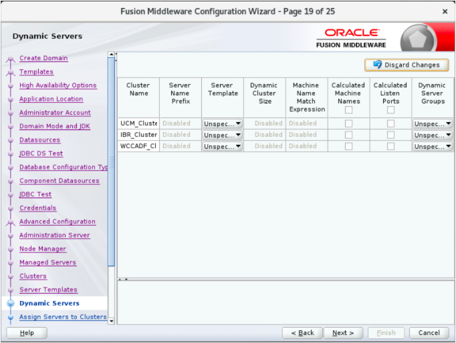
Task: Click Server Name Prefix cell for UCM_Cluster
Action: click(181, 123)
